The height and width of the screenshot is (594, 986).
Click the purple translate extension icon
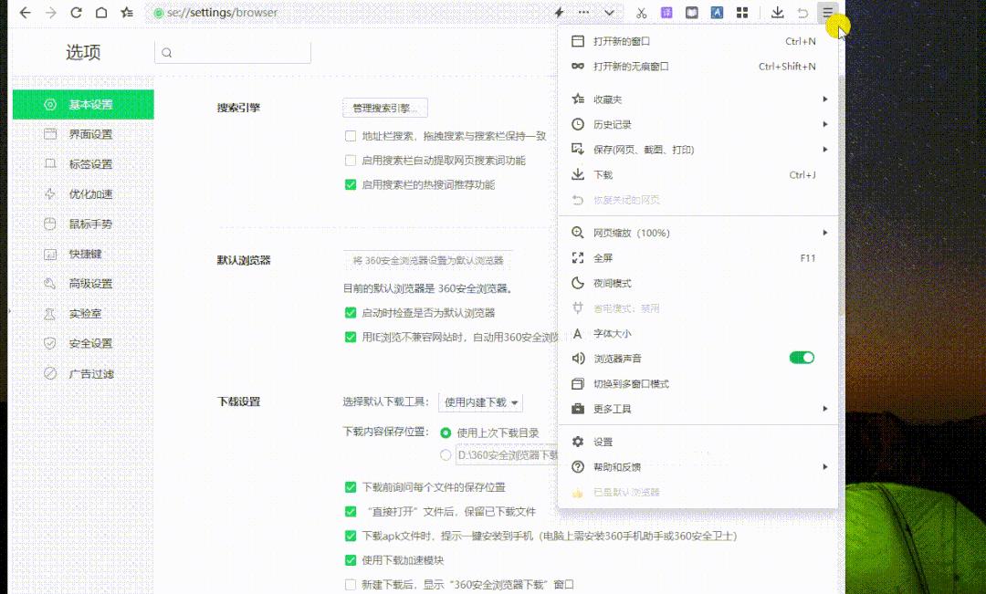pyautogui.click(x=666, y=12)
